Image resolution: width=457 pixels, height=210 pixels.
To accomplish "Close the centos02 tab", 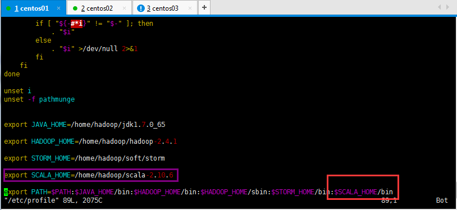I will tap(125, 8).
